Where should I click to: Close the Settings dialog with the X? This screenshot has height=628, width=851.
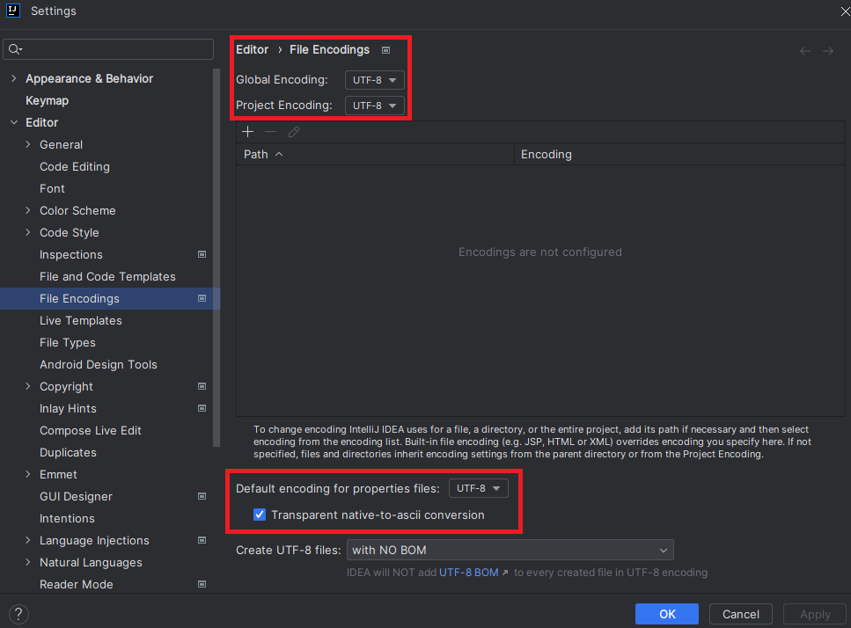(x=845, y=11)
